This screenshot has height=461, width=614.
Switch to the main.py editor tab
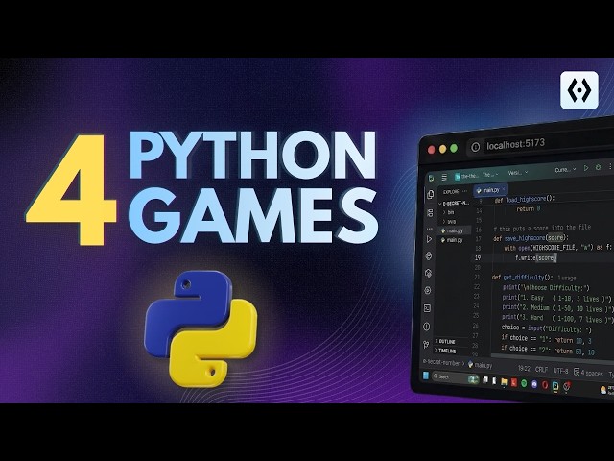coord(490,190)
